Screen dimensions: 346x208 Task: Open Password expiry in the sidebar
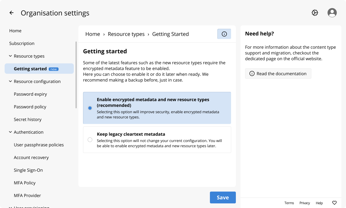click(x=30, y=94)
